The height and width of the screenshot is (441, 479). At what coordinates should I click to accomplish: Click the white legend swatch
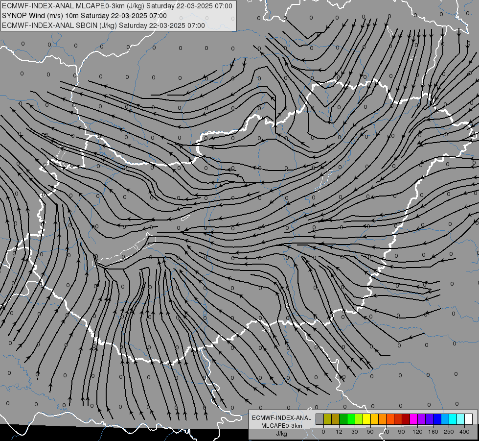tap(468, 419)
